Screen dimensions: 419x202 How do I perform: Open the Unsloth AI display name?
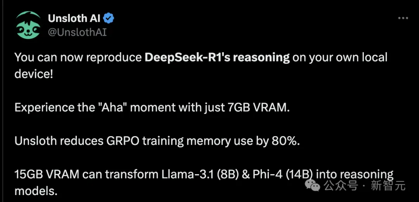[x=74, y=19]
